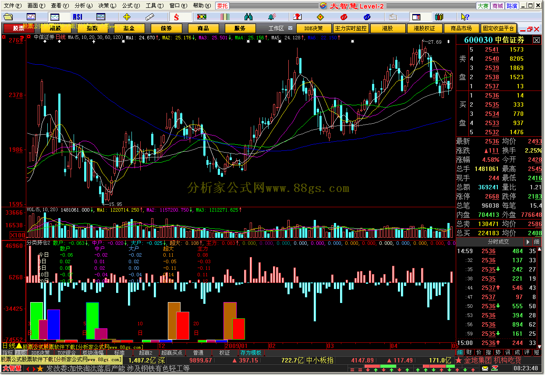Click the red left-right arrows in news ticker
Screen dimensions: 546x376
(30, 369)
